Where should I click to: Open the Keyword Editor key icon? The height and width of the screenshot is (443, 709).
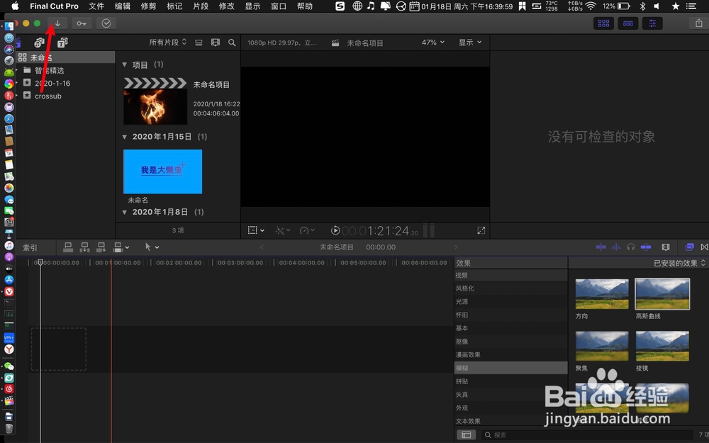coord(82,23)
